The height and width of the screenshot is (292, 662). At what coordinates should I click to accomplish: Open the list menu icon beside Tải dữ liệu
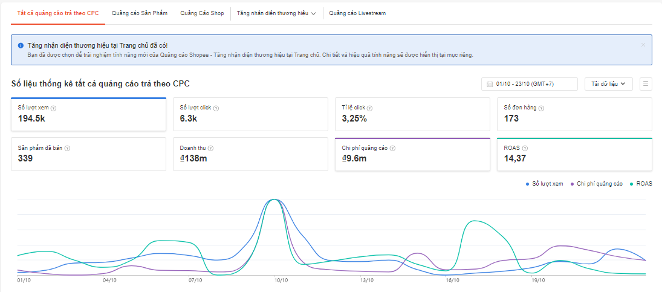coord(646,84)
